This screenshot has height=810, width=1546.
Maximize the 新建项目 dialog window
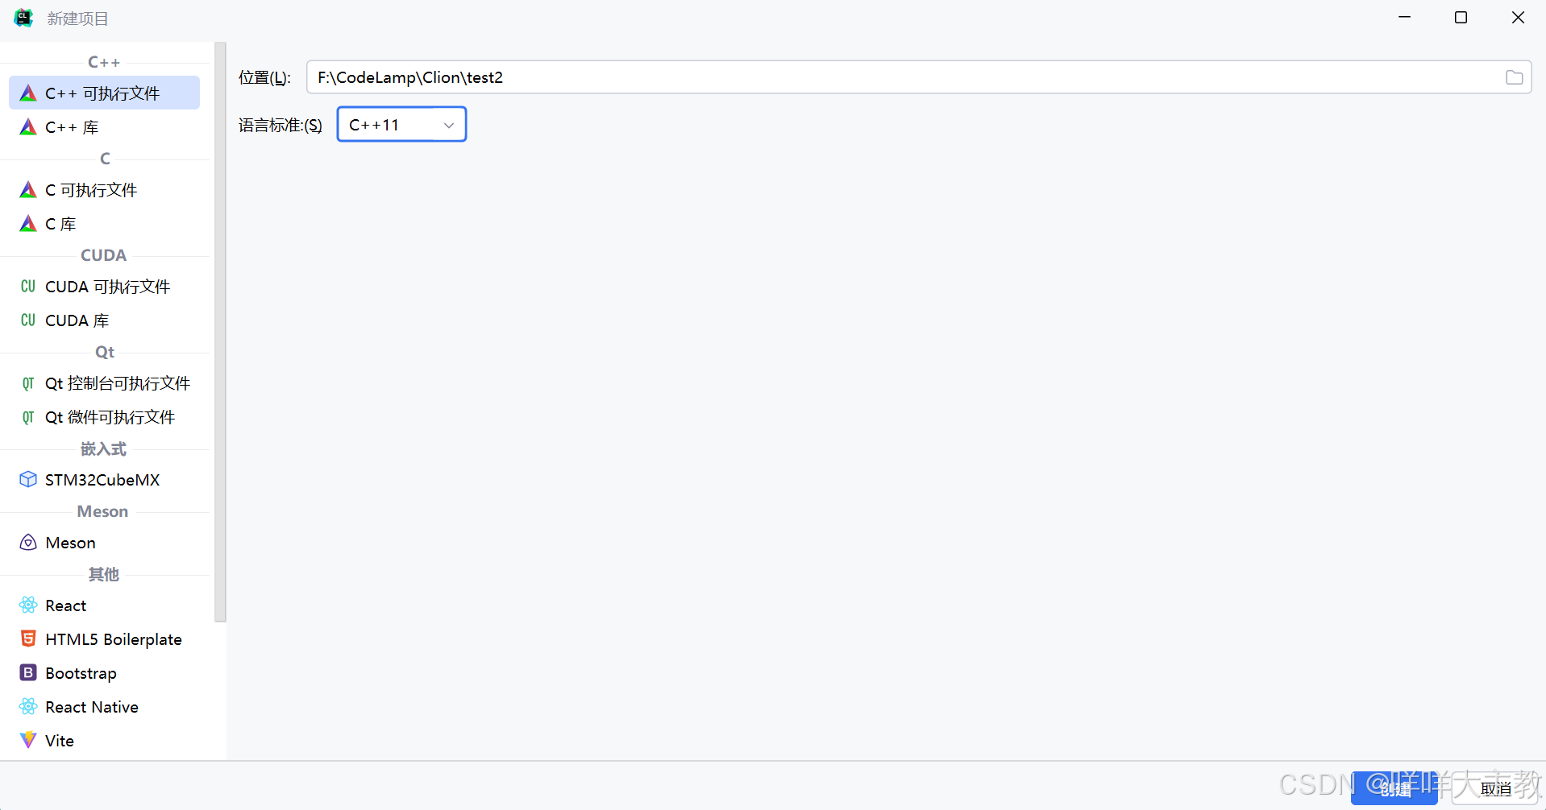pos(1461,17)
